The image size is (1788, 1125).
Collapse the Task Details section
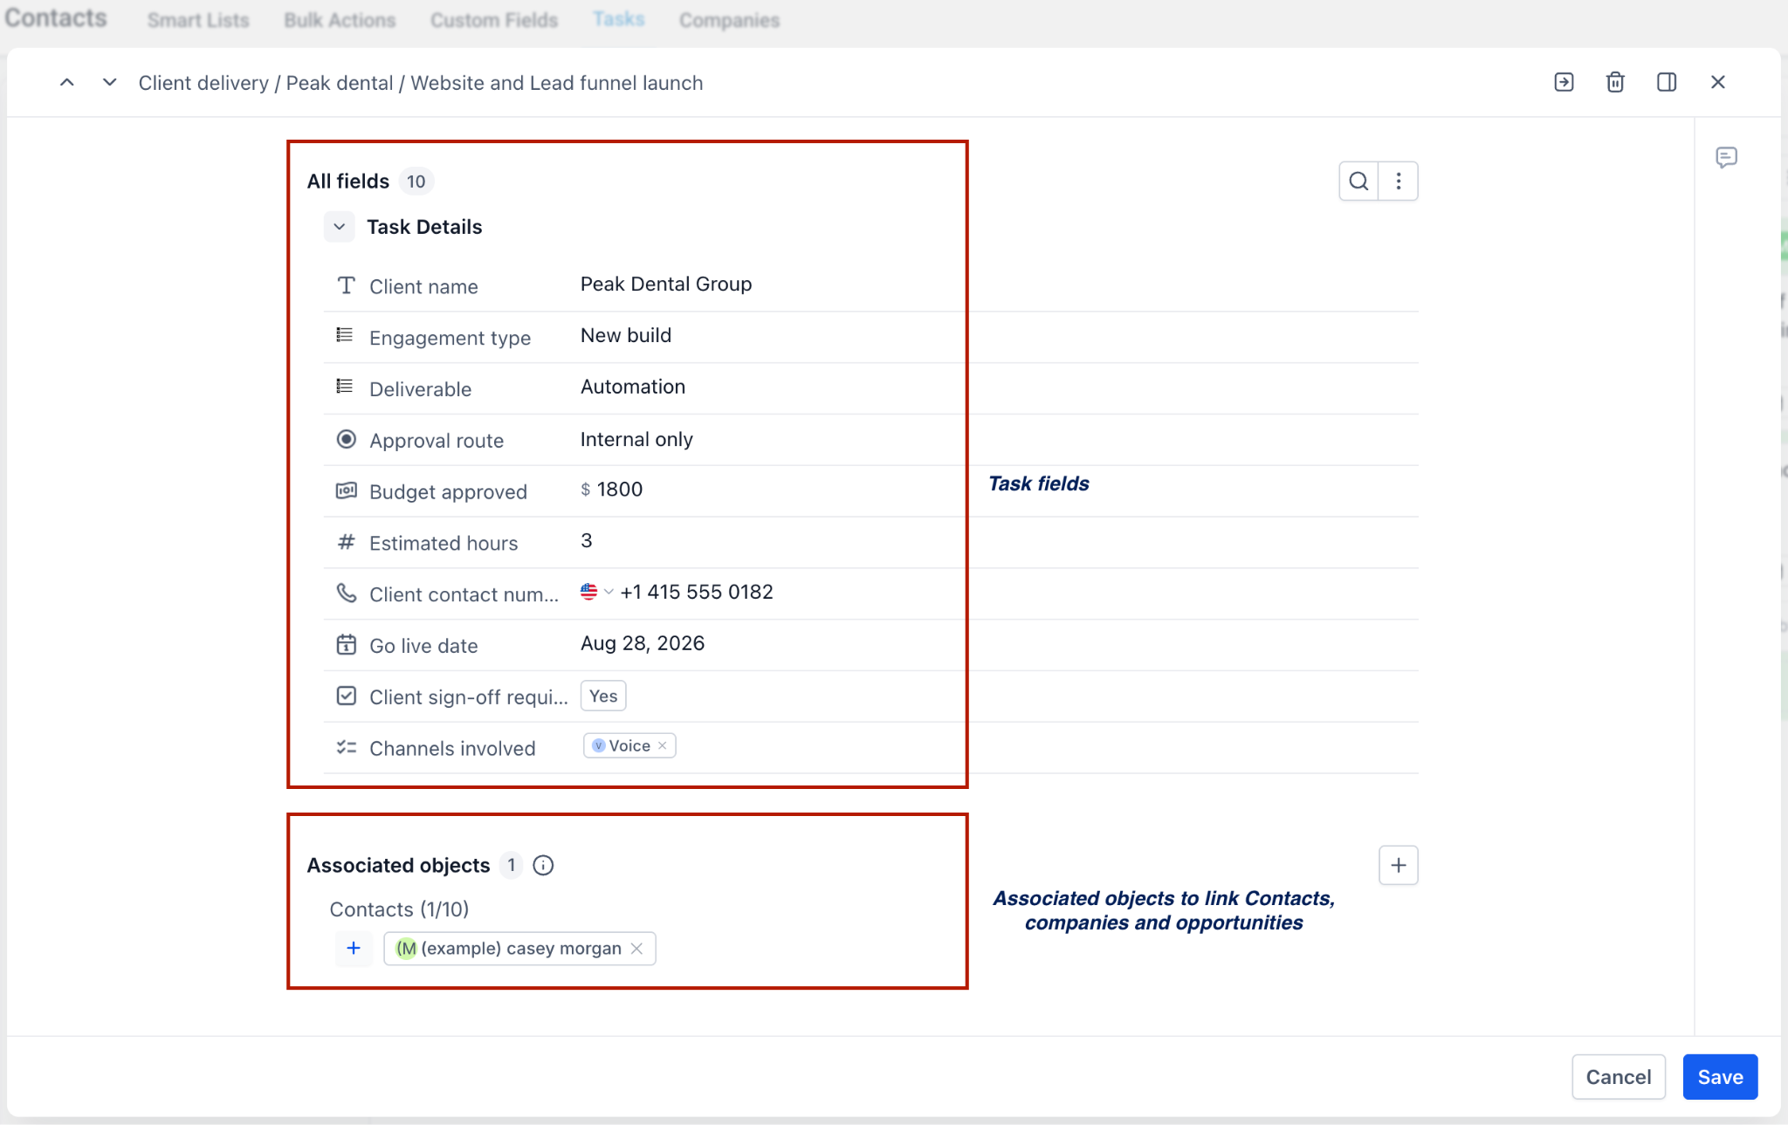coord(340,227)
